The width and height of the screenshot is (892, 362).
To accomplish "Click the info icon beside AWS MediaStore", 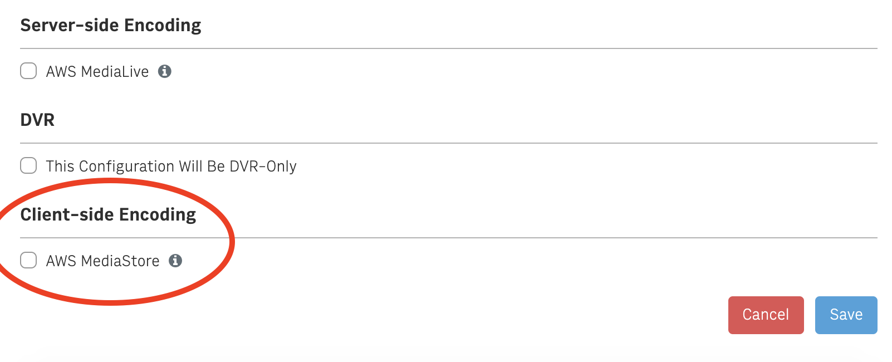I will [175, 261].
